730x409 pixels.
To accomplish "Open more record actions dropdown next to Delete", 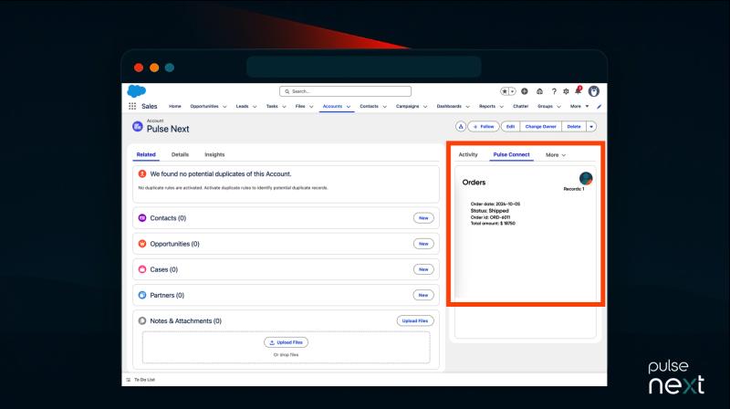I will (591, 127).
